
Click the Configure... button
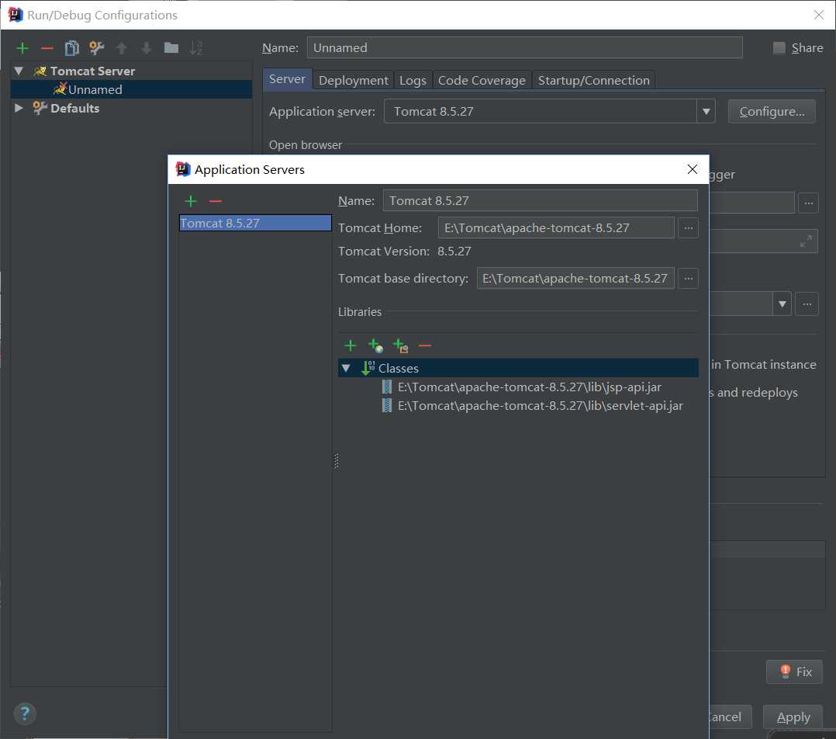tap(772, 112)
